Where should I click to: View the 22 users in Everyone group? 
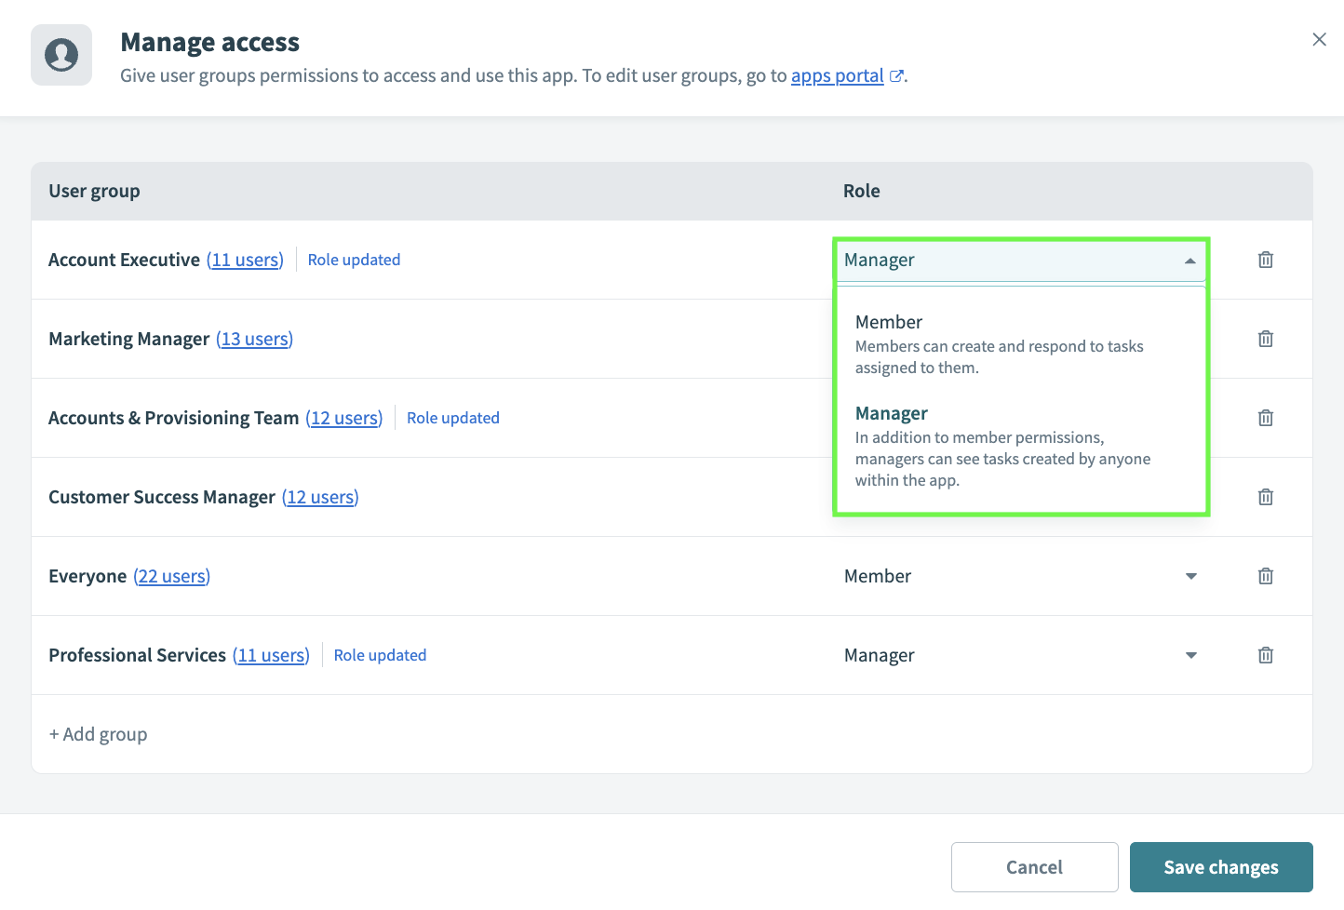tap(171, 576)
